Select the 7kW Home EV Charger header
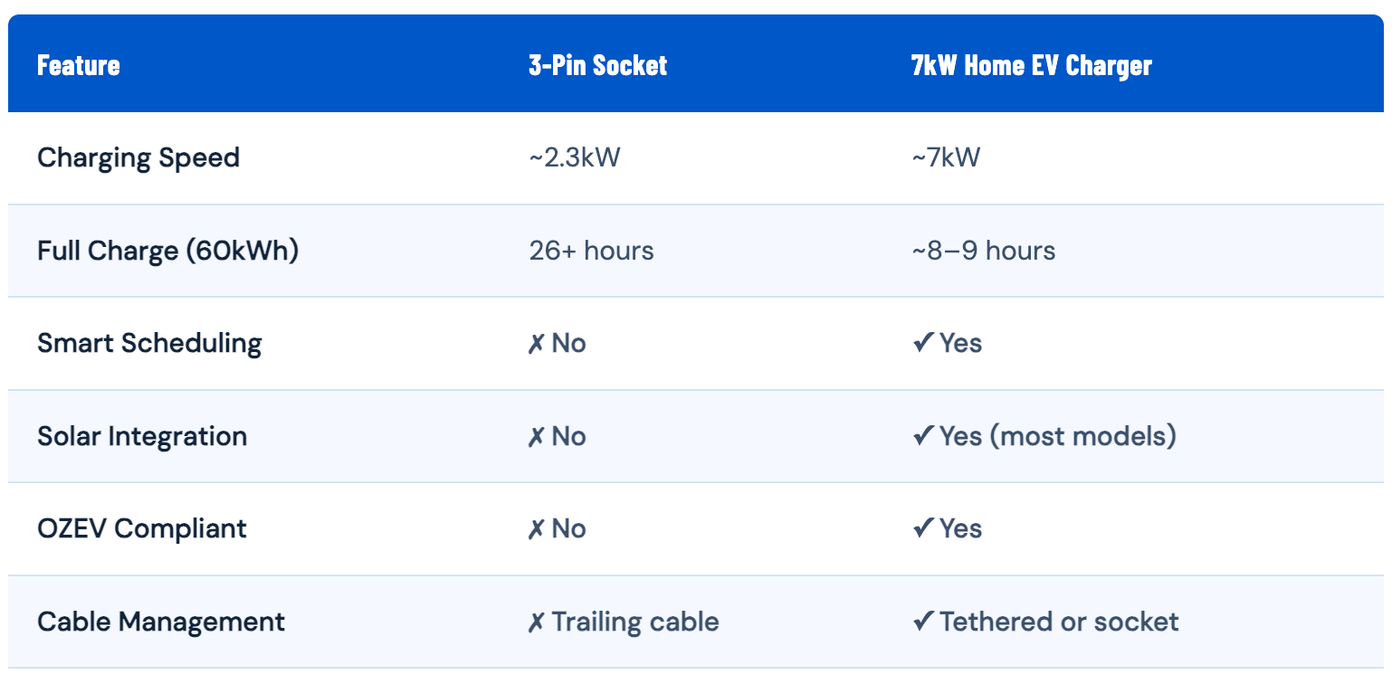The width and height of the screenshot is (1392, 684). 1032,66
